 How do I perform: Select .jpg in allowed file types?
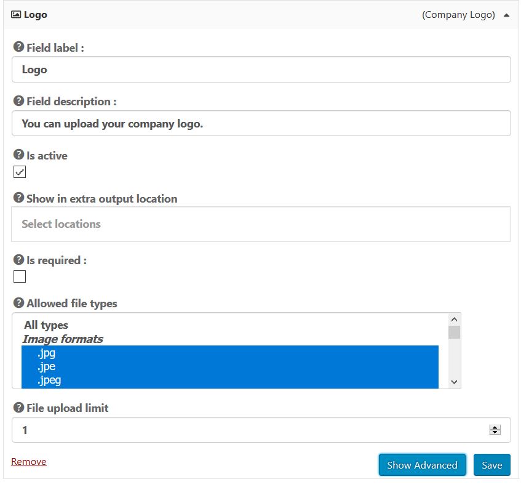coord(46,353)
